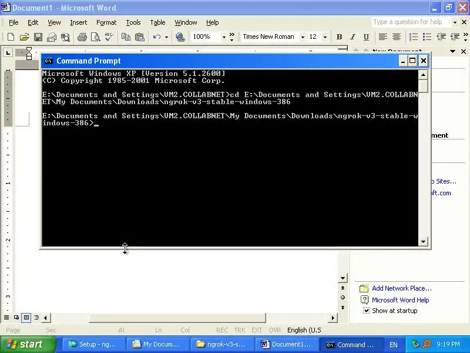470x353 pixels.
Task: Open Microsoft Word Help link
Action: (401, 300)
